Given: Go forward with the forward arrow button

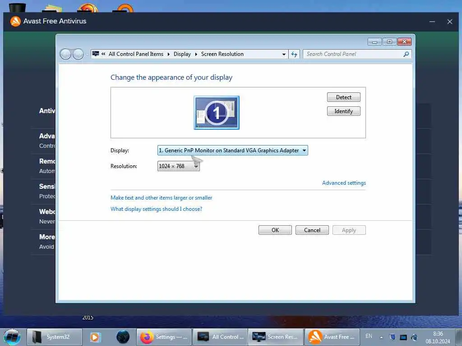Looking at the screenshot, I should pyautogui.click(x=78, y=54).
